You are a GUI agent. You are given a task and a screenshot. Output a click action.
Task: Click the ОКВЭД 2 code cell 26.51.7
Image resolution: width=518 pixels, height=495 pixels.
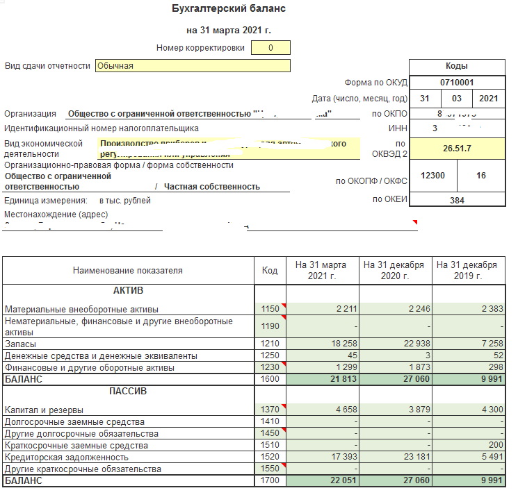click(457, 148)
